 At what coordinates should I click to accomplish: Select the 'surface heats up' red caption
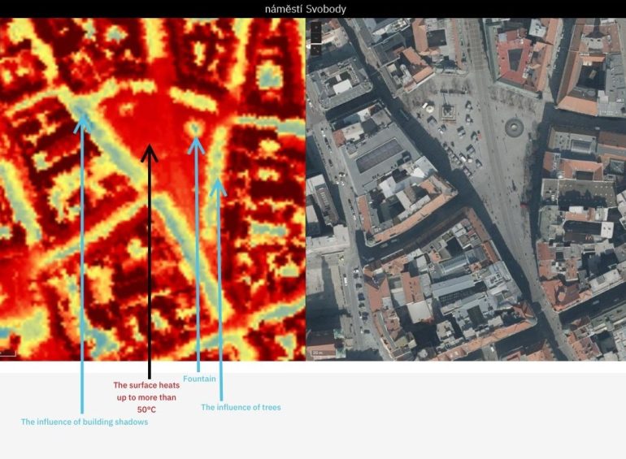point(146,397)
